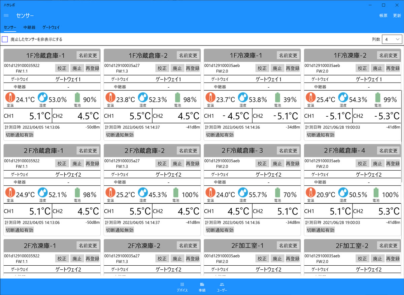Viewport: 404px width, 295px height.
Task: Open the hamburger navigation menu
Action: click(x=6, y=16)
